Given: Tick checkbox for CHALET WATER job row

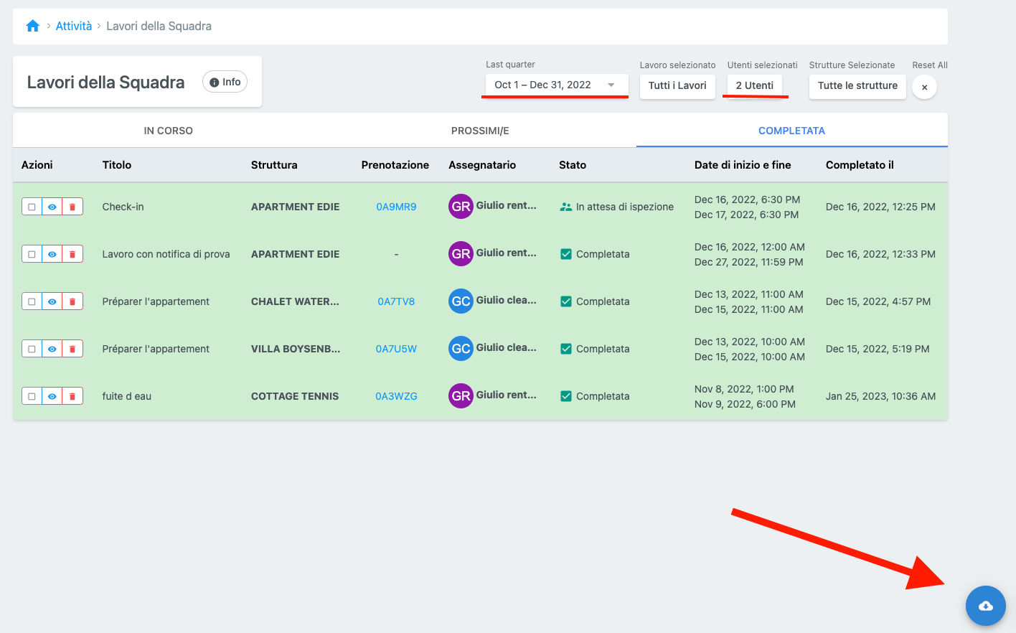Looking at the screenshot, I should pyautogui.click(x=32, y=301).
